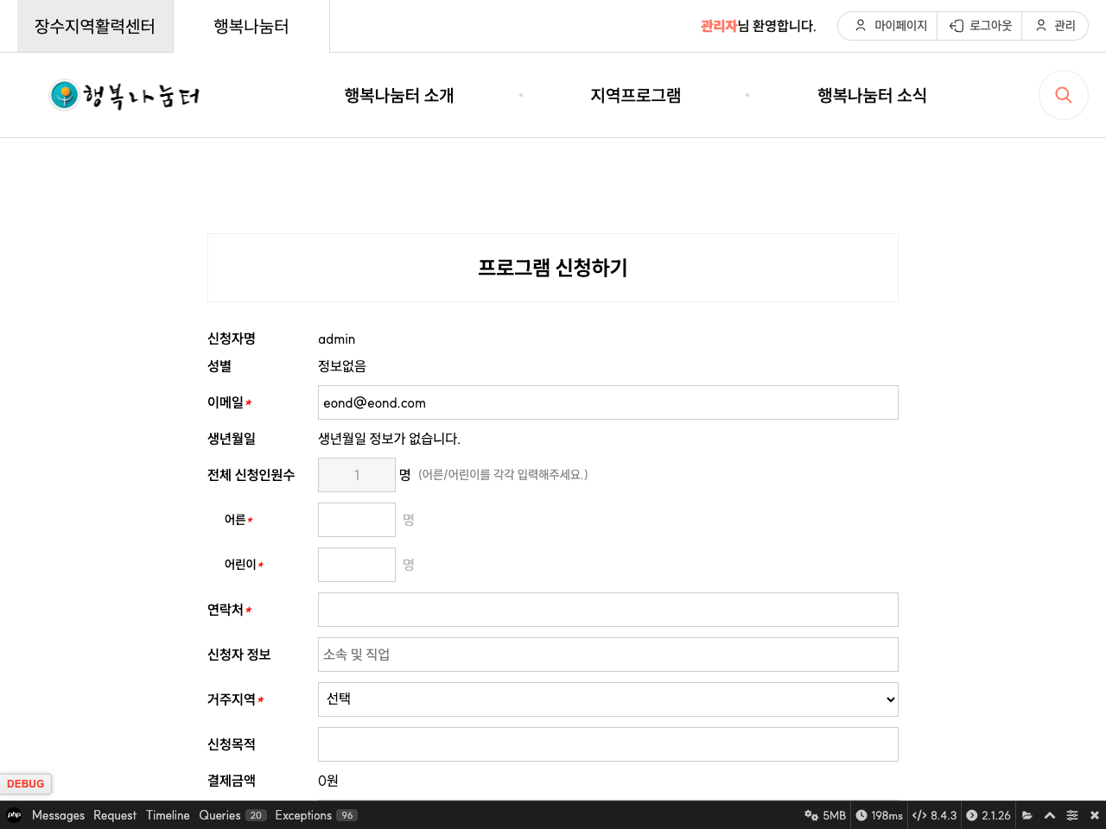This screenshot has width=1106, height=829.
Task: Open debugbar settings sliders icon
Action: pyautogui.click(x=1072, y=815)
